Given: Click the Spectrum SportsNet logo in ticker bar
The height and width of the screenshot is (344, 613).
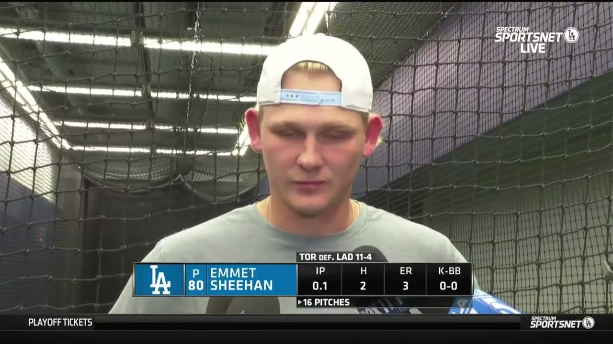Looking at the screenshot, I should click(x=562, y=322).
